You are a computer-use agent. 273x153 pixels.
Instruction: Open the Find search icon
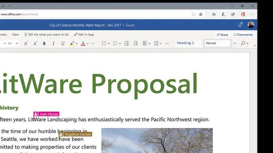pyautogui.click(x=243, y=43)
